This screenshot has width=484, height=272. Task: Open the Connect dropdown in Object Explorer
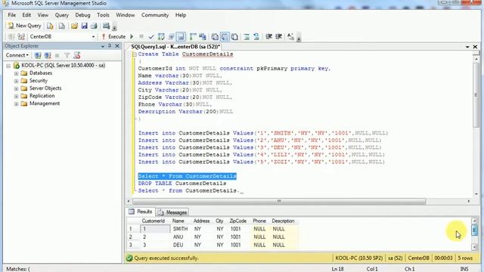17,55
